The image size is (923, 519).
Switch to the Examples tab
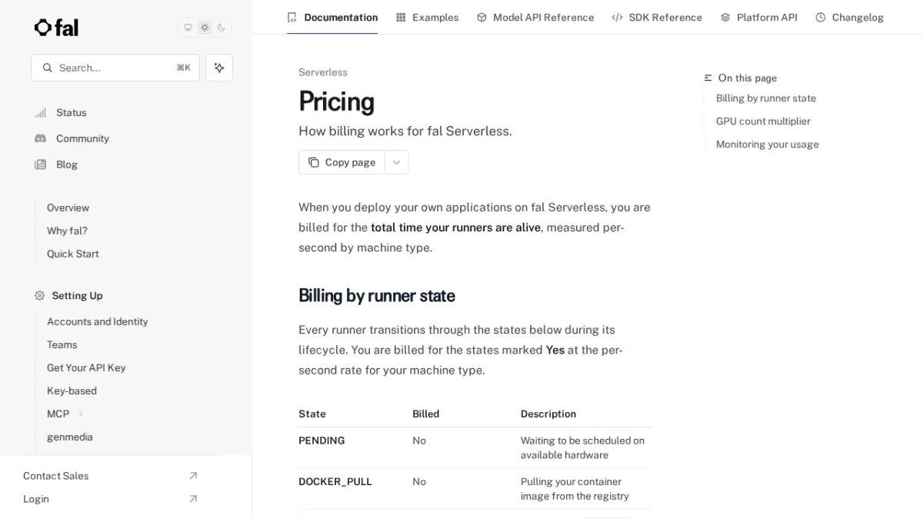427,17
